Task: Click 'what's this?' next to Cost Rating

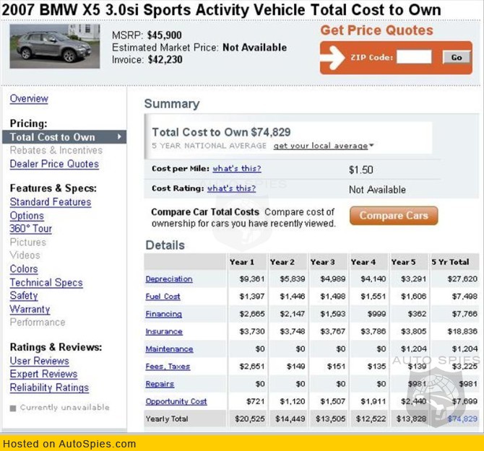Action: 231,188
